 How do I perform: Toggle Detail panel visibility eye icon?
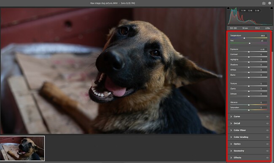point(267,124)
